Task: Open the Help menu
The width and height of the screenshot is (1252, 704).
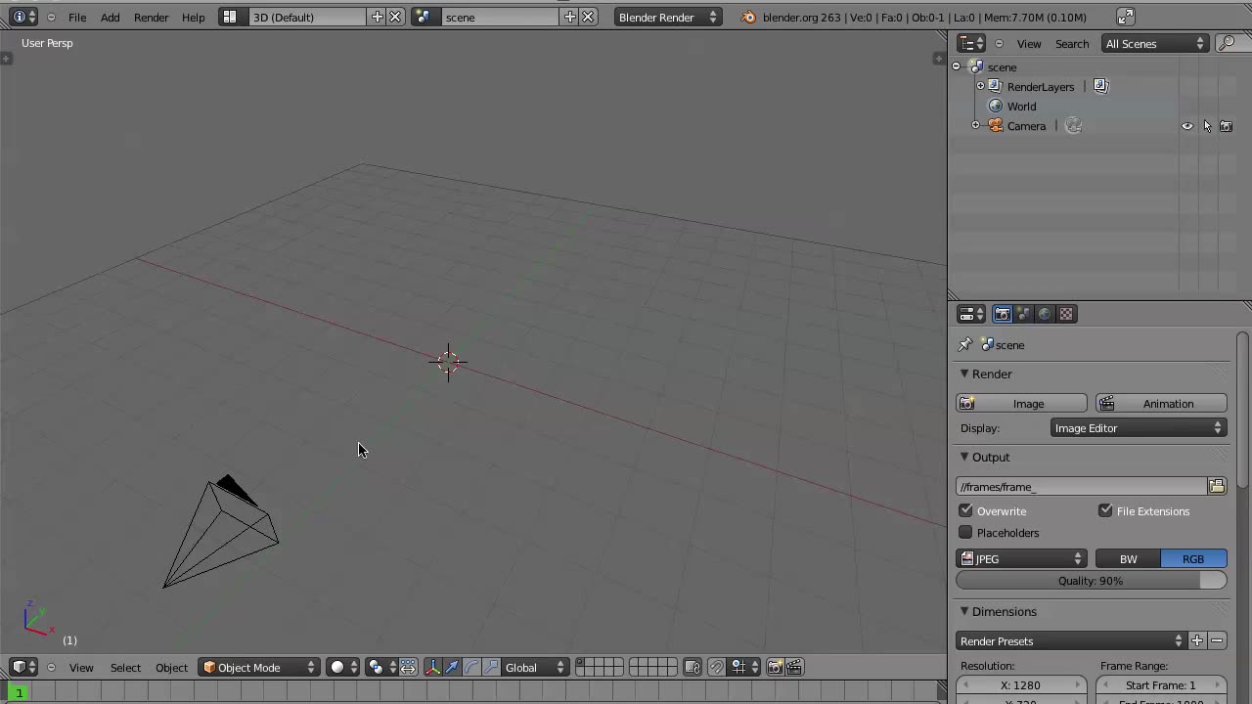Action: 194,17
